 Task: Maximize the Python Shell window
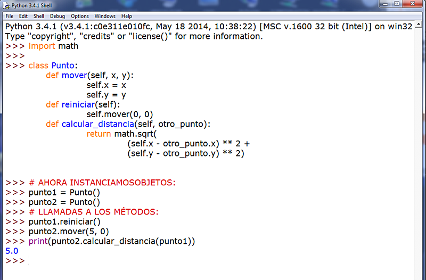[397, 4]
